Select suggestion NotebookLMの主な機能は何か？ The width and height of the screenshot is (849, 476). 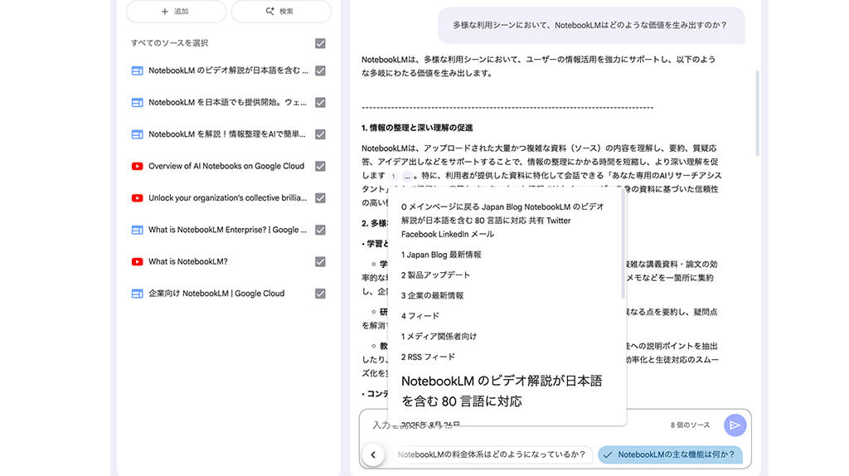[x=670, y=455]
